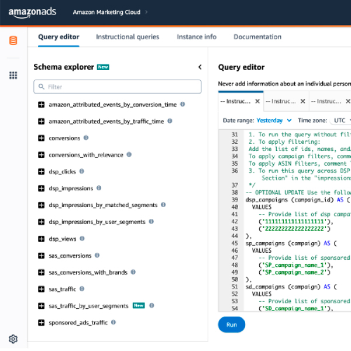This screenshot has height=351, width=351.
Task: Close the first Instruc... query tab
Action: pyautogui.click(x=257, y=101)
